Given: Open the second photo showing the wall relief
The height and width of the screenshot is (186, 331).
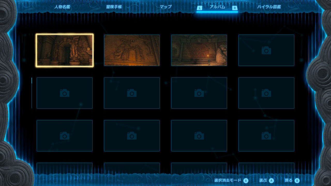Looking at the screenshot, I should pos(132,50).
